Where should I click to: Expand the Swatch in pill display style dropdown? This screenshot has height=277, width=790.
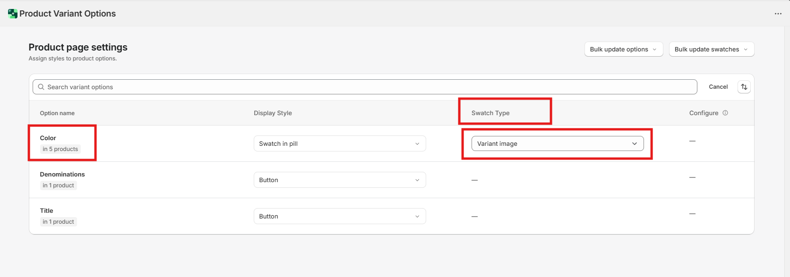click(339, 143)
